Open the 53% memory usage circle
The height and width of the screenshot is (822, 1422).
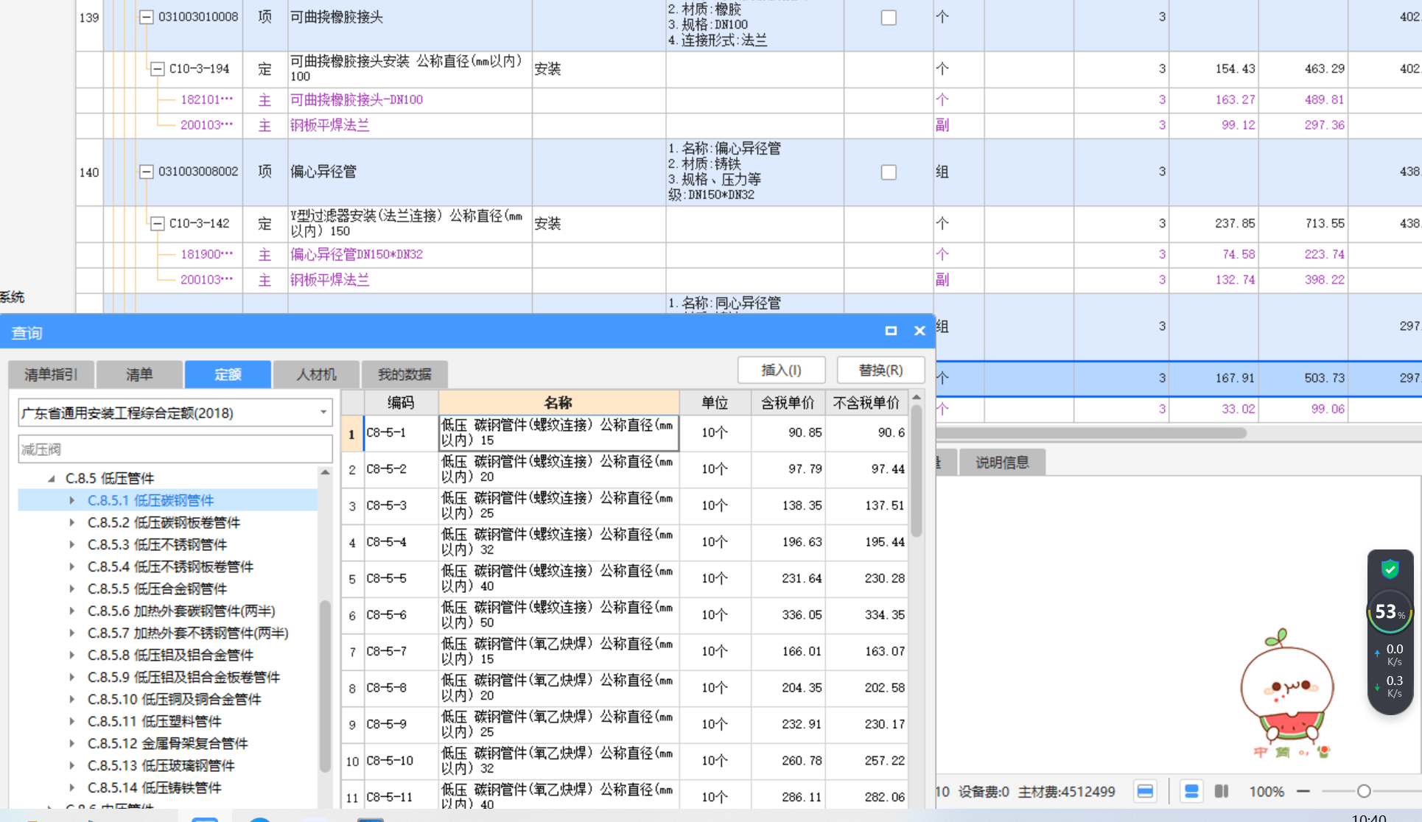click(1390, 611)
